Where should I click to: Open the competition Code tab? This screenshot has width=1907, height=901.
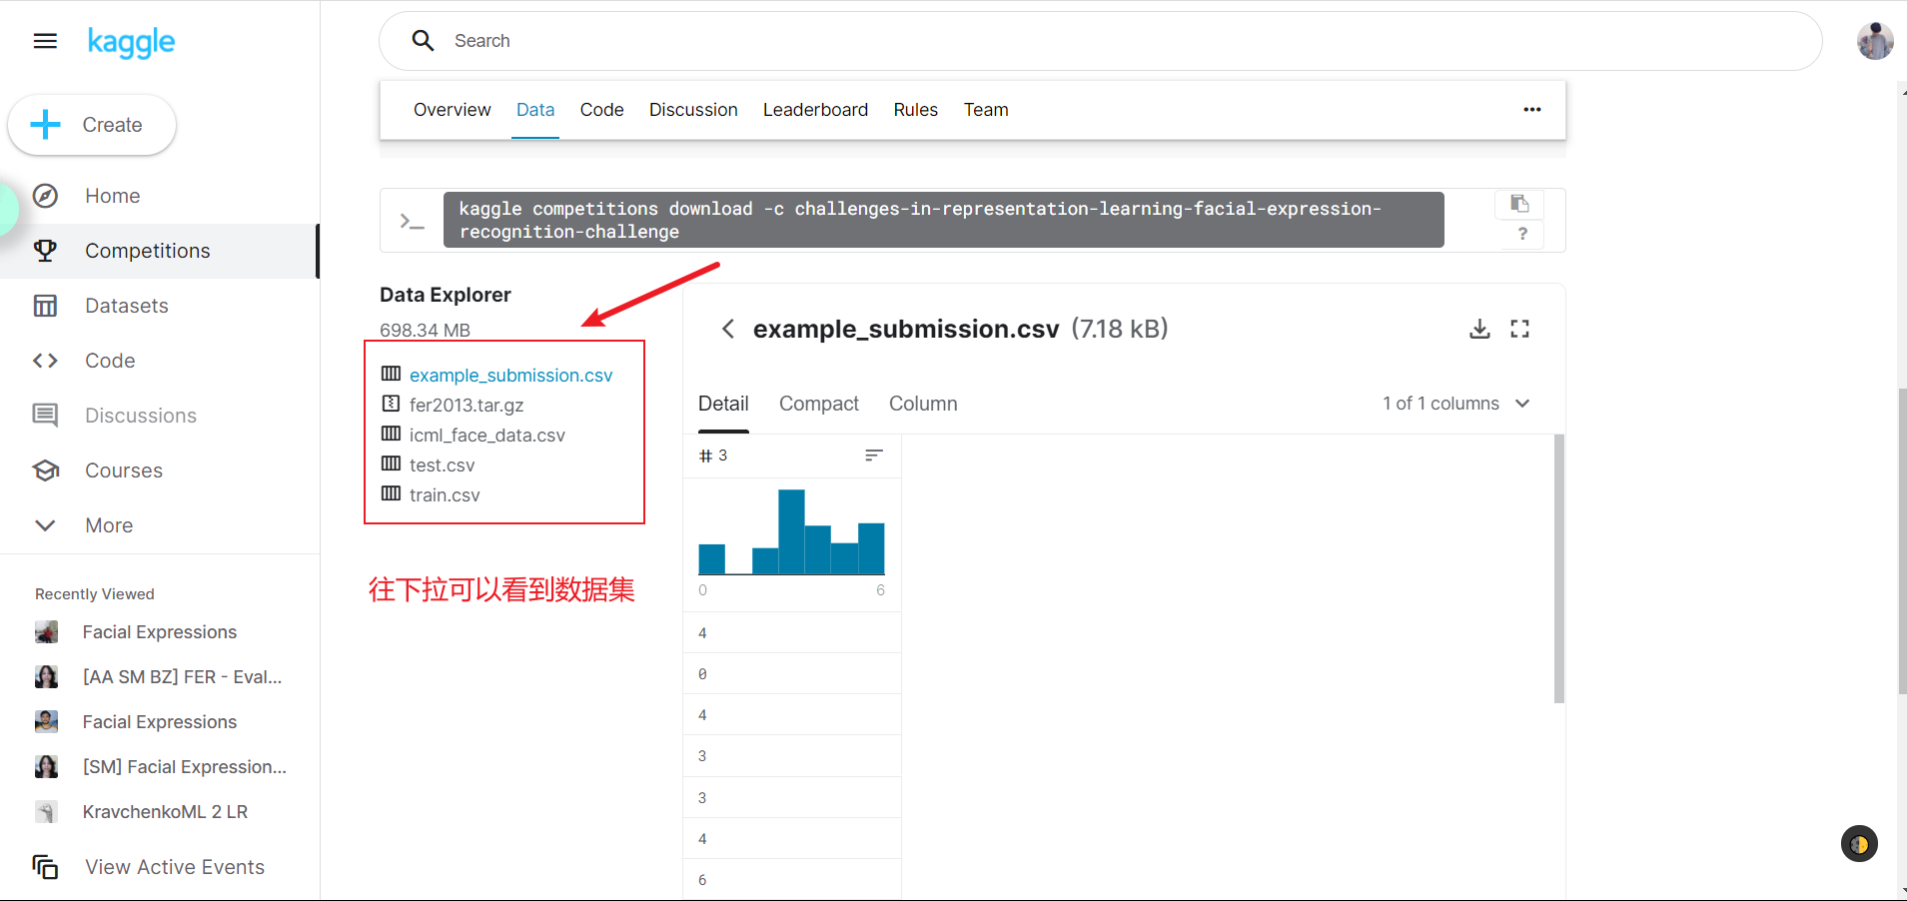[601, 110]
